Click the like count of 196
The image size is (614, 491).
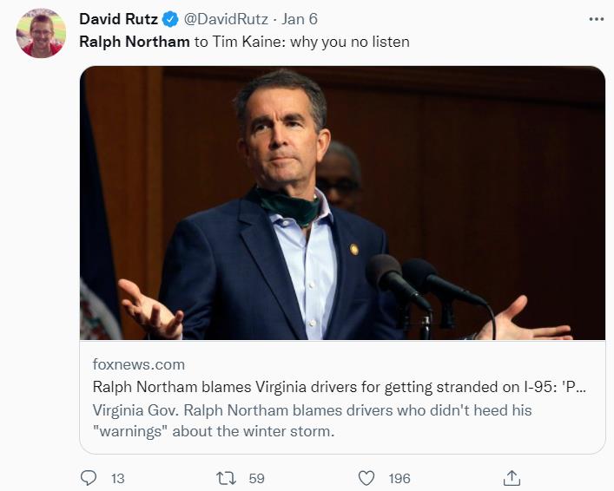point(399,478)
